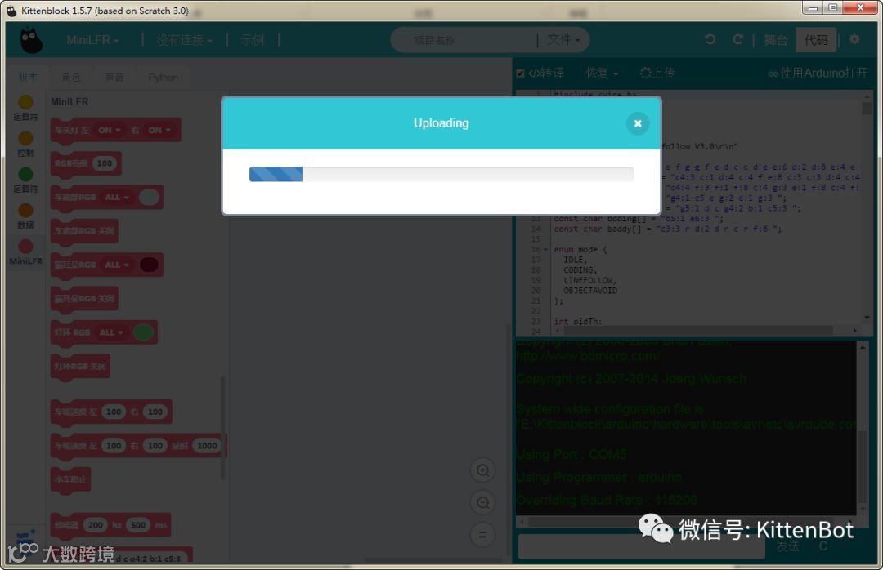This screenshot has width=883, height=570.
Task: Click the 小车停止 stop block
Action: [x=70, y=479]
